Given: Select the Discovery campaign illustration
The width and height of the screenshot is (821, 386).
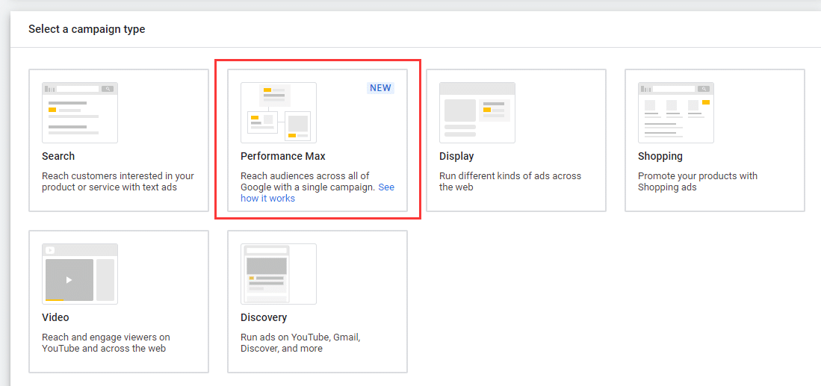Looking at the screenshot, I should [x=279, y=273].
